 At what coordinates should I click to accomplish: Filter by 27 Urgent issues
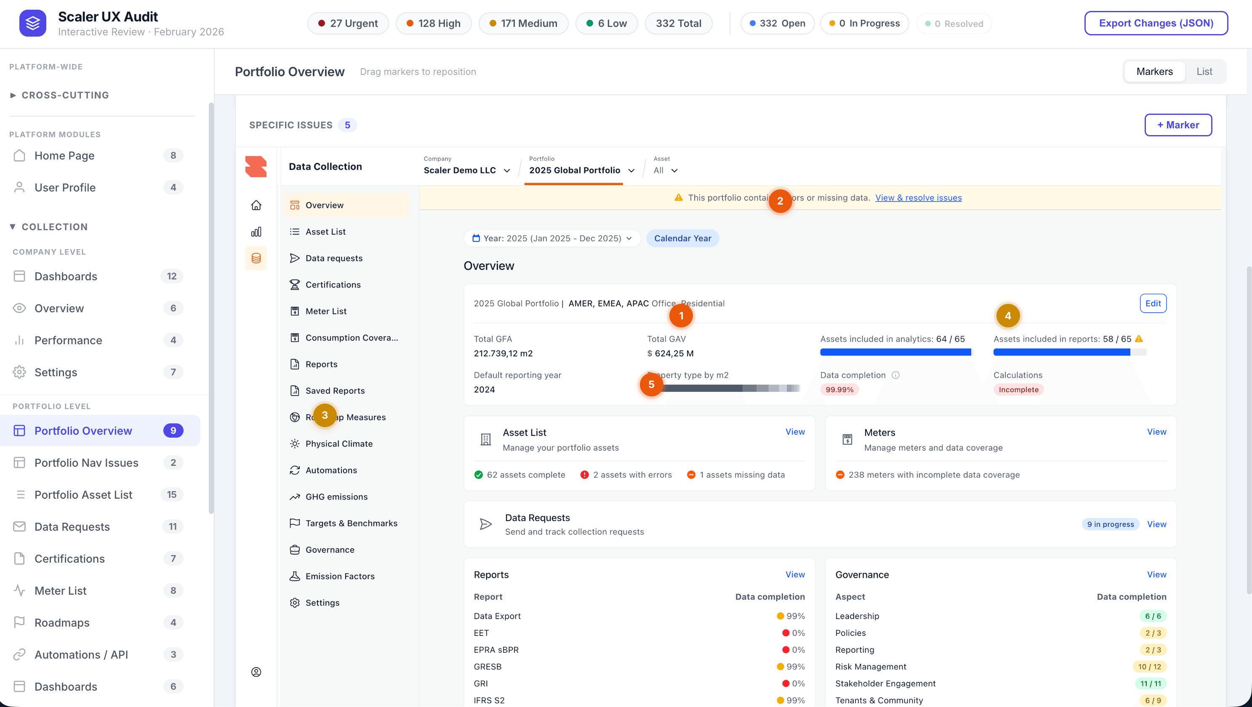348,23
